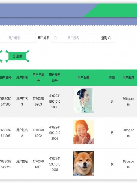Click email 3@qq.com

(x=128, y=101)
